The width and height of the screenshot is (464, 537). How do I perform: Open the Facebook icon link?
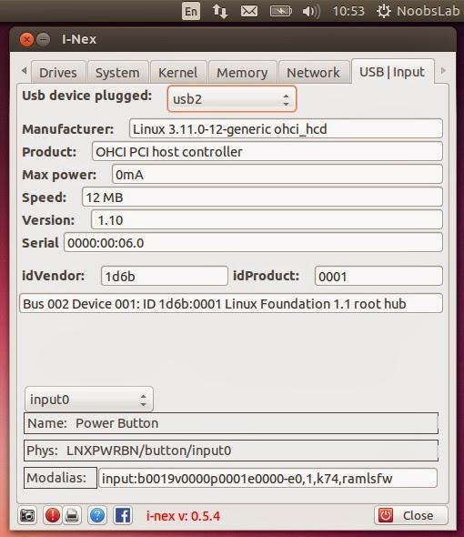click(x=123, y=515)
